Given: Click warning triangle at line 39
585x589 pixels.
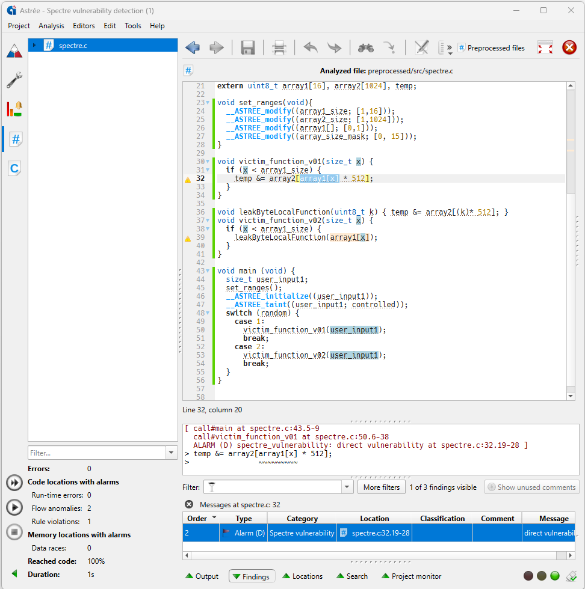Looking at the screenshot, I should (x=188, y=239).
